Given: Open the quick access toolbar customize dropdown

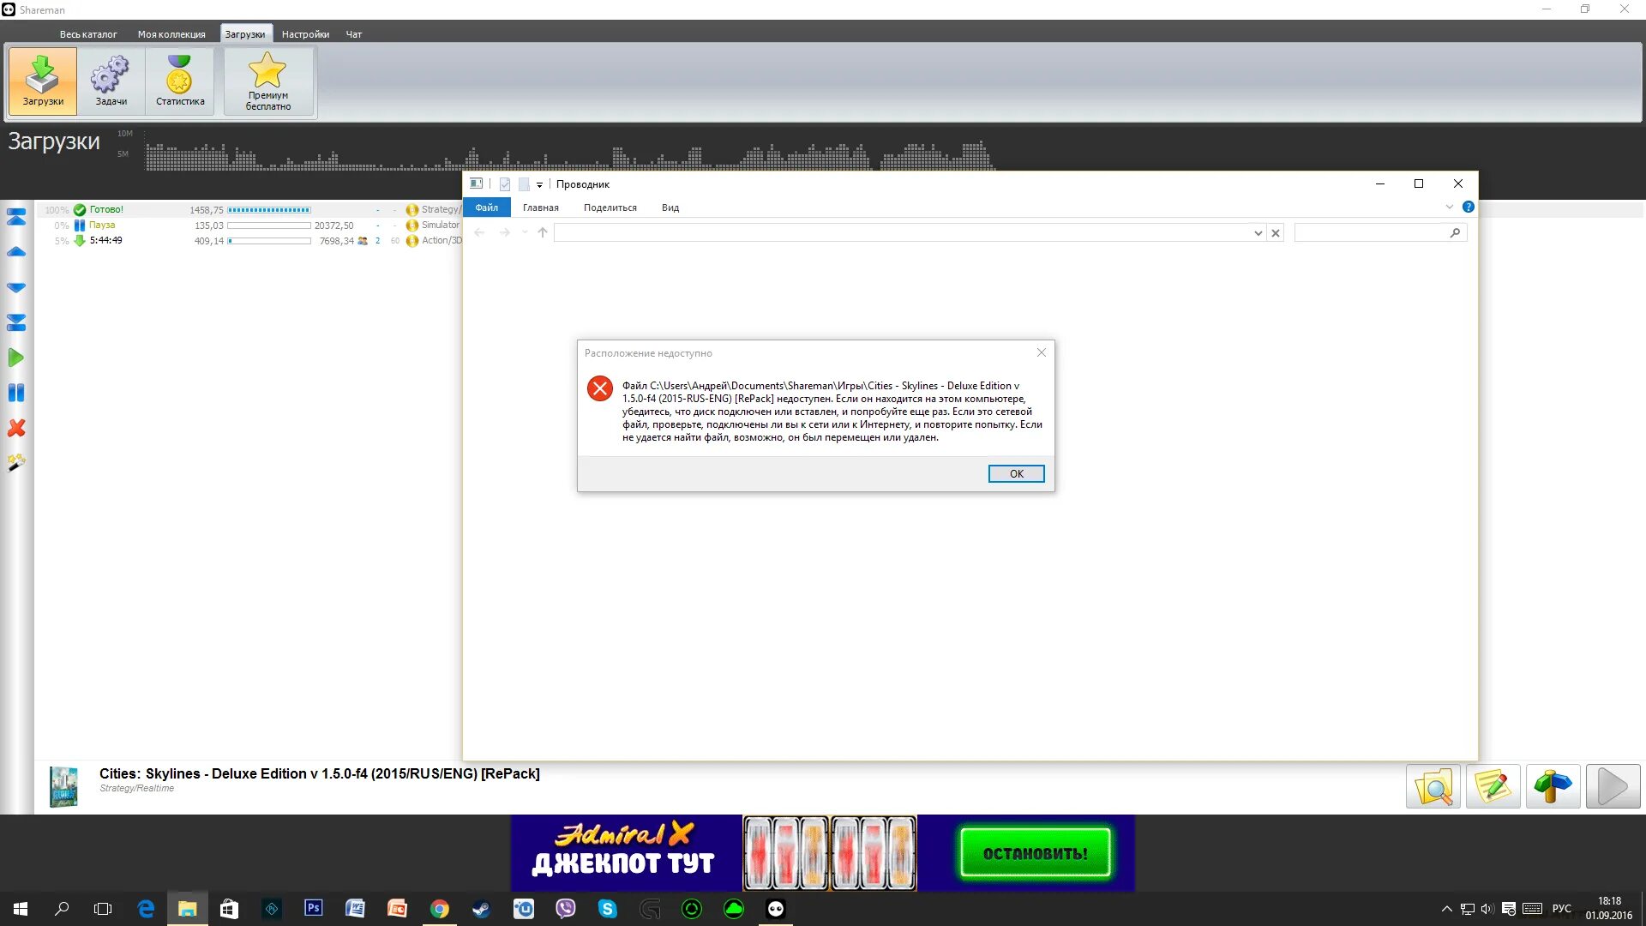Looking at the screenshot, I should [x=539, y=184].
